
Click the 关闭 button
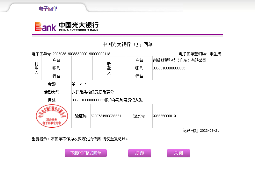coord(178,153)
